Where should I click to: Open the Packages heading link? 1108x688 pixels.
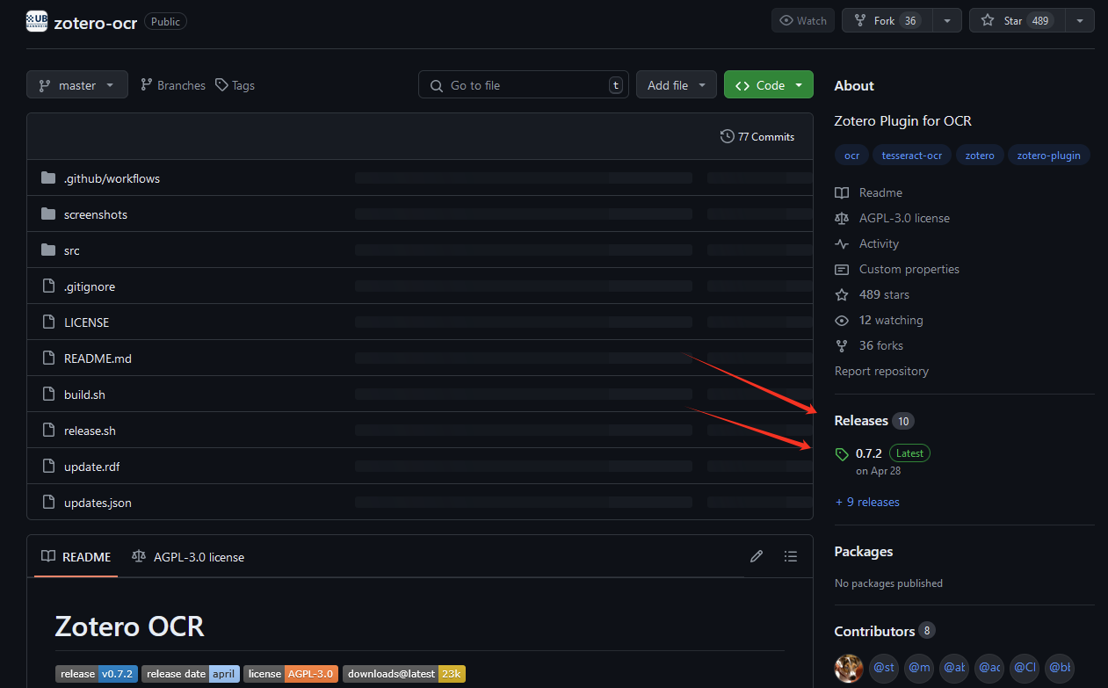863,552
